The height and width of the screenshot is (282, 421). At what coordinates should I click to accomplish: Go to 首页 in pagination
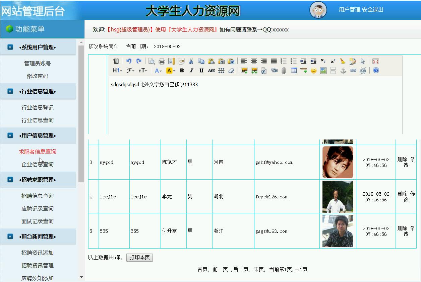click(202, 269)
